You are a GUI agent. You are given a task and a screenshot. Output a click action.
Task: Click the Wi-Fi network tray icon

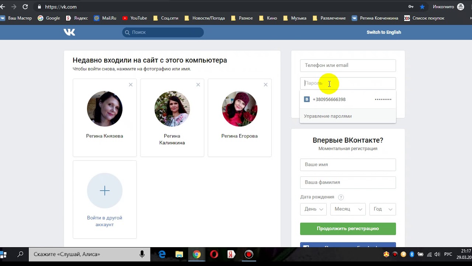point(429,254)
